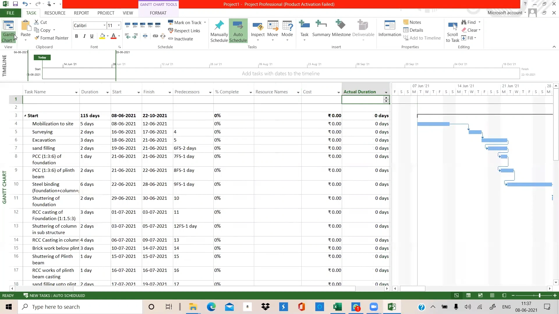
Task: Click the Link Tasks chain icon
Action: click(x=155, y=36)
